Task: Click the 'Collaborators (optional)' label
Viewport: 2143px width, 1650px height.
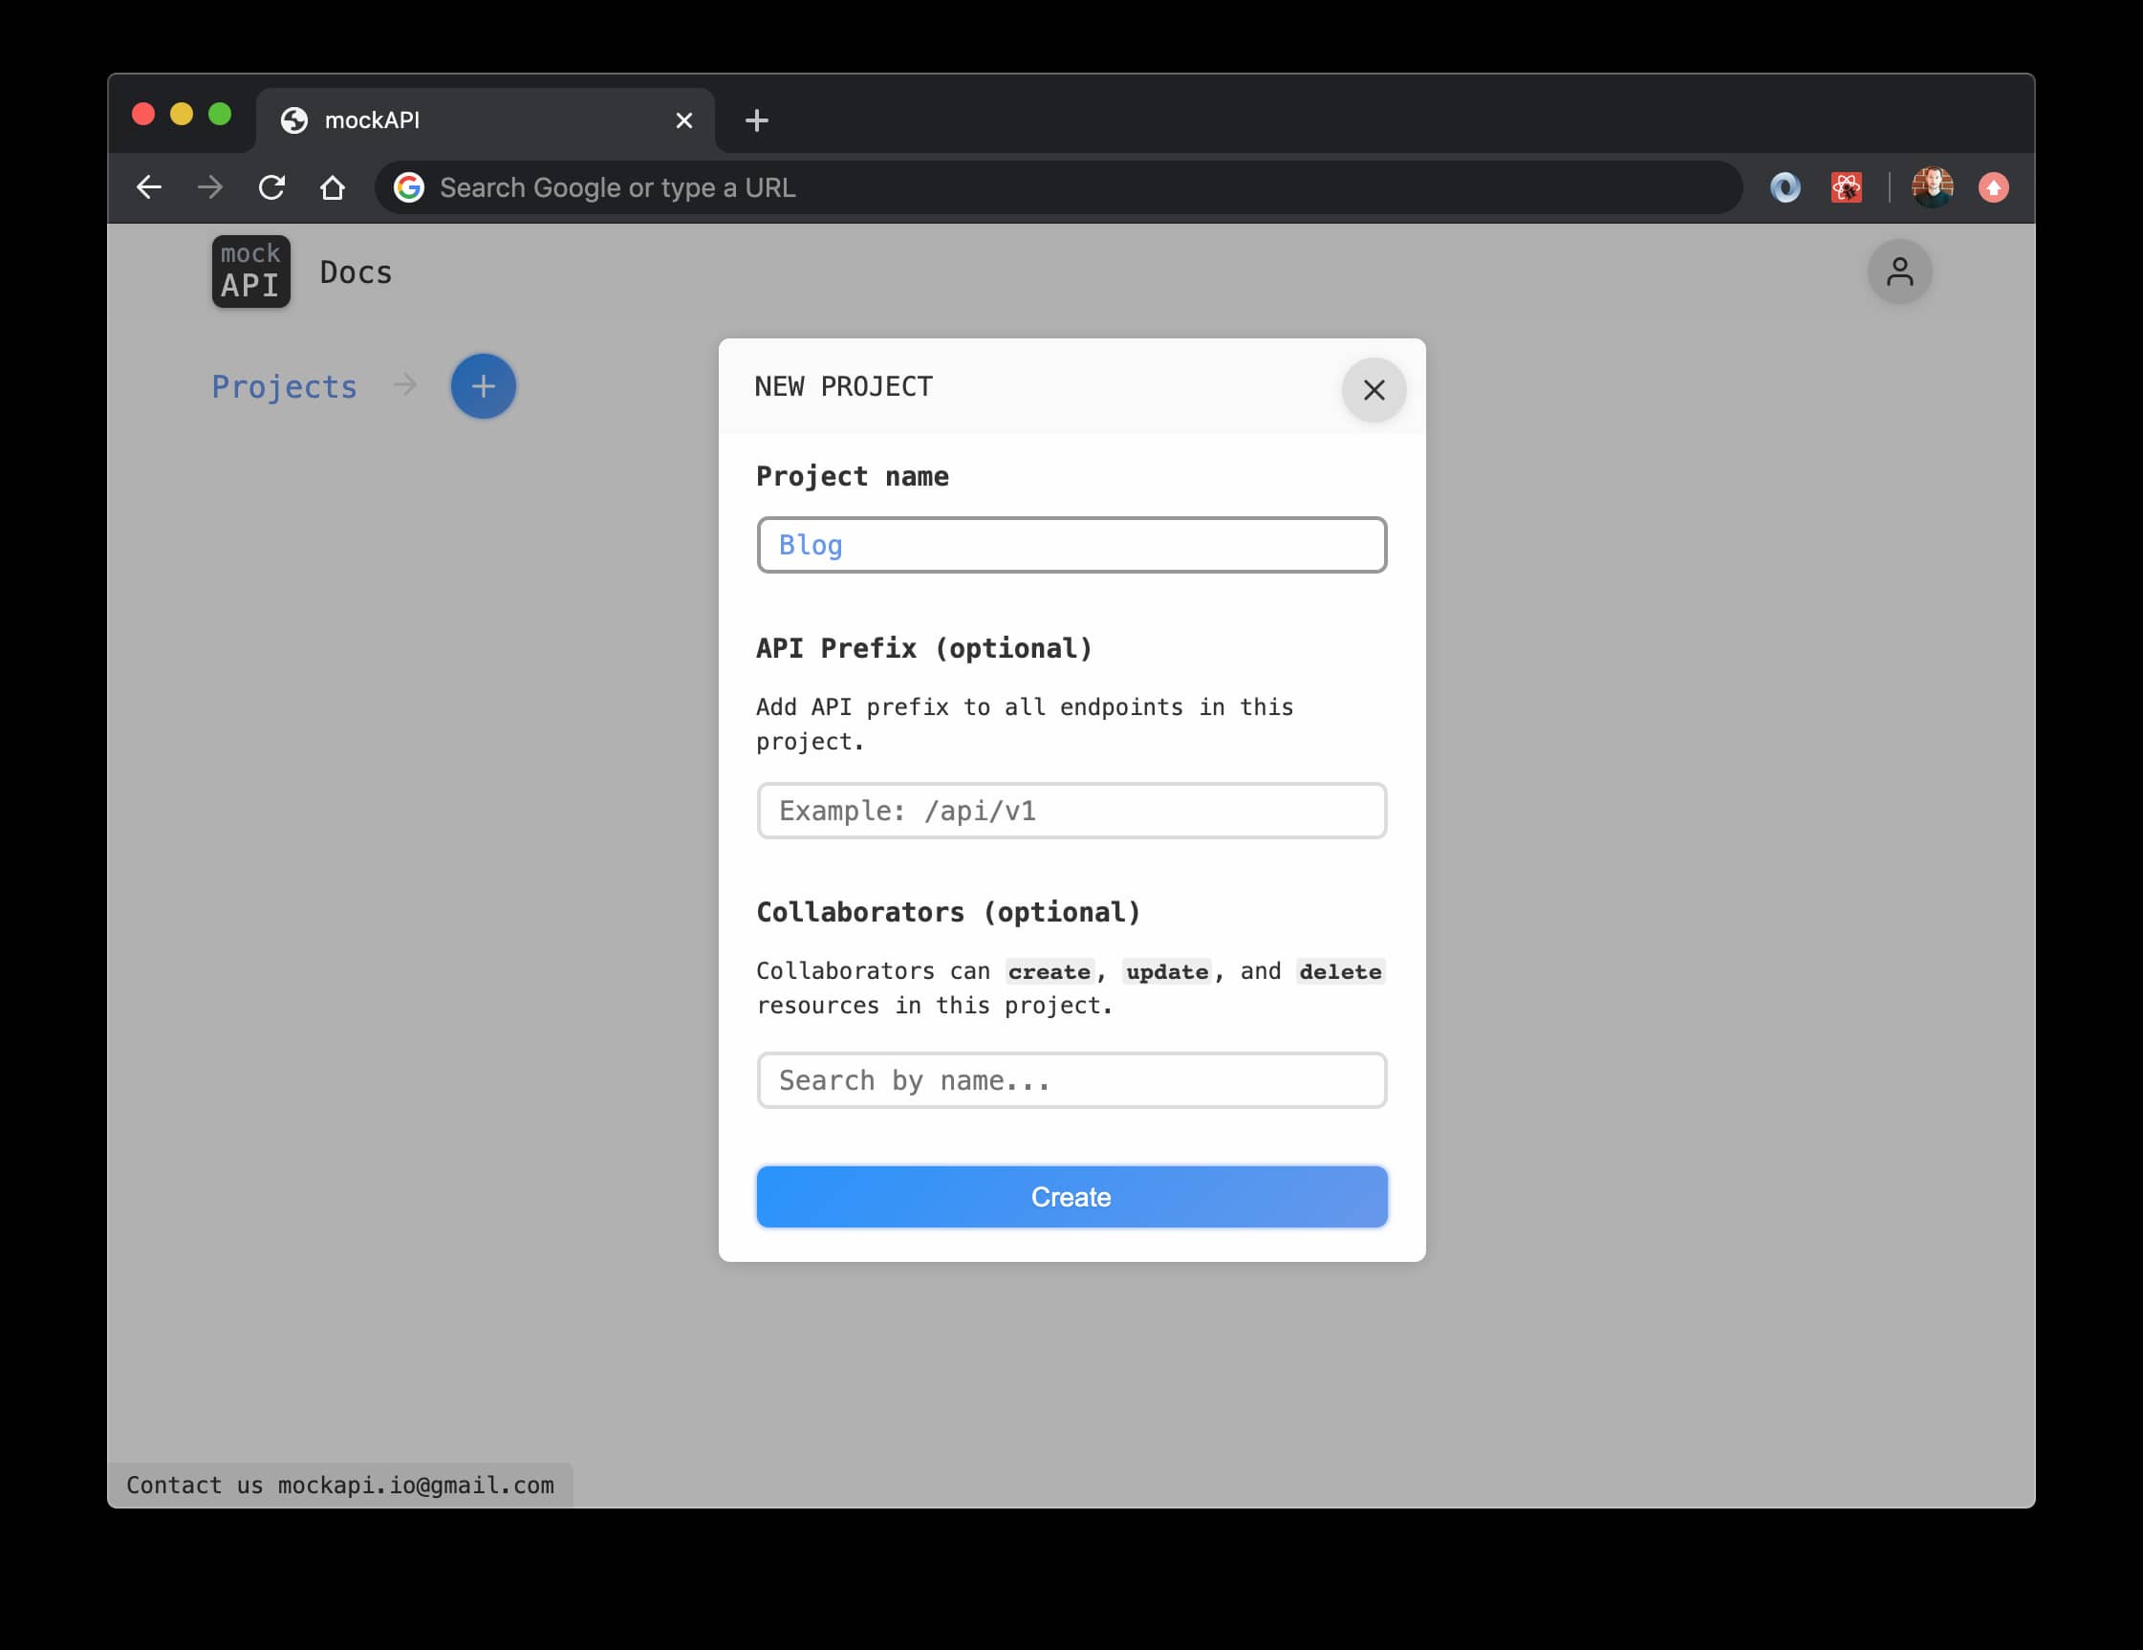Action: 949,913
